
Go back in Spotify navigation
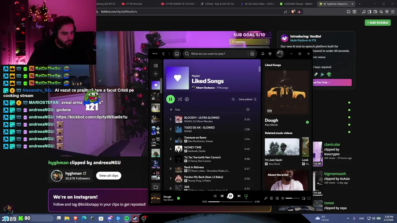163,54
